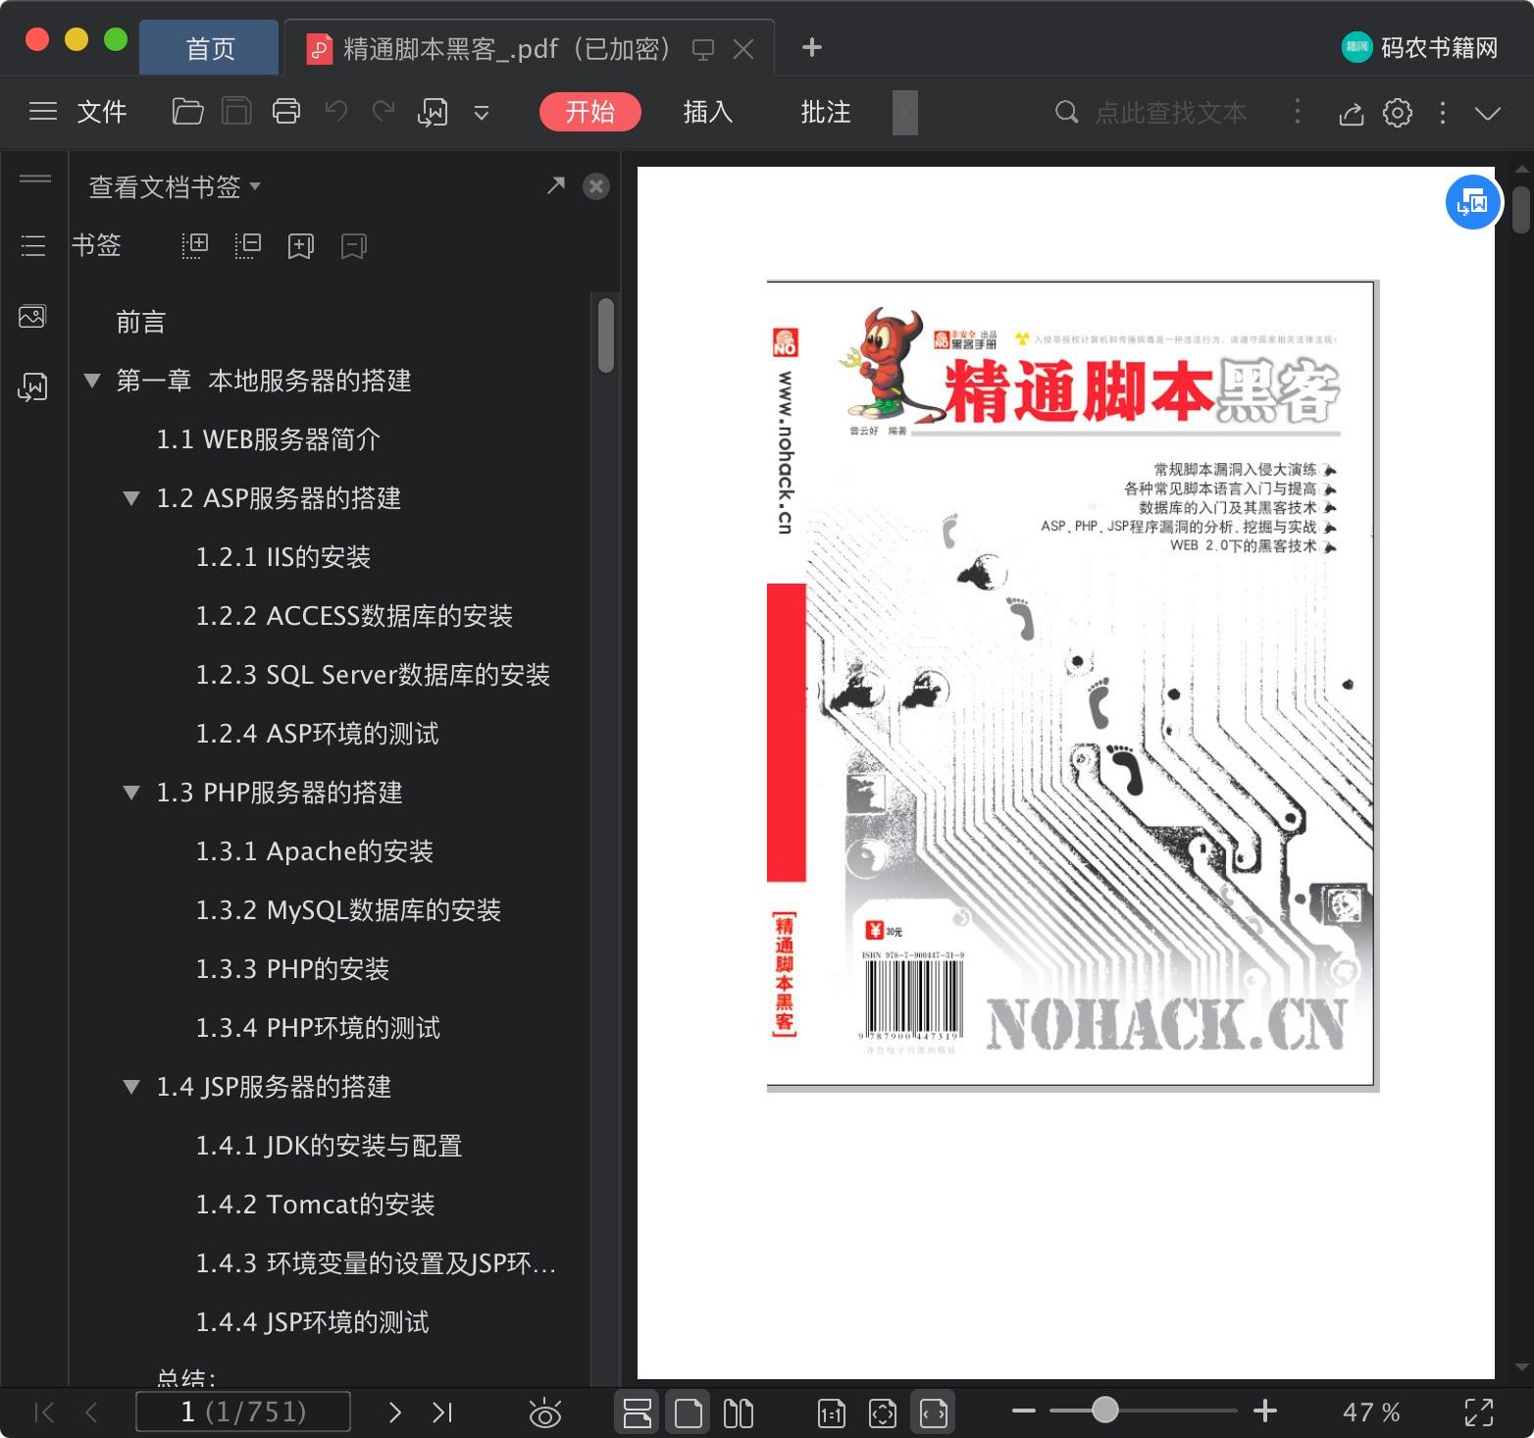This screenshot has height=1438, width=1534.
Task: Click the collapse all bookmarks icon
Action: click(248, 245)
